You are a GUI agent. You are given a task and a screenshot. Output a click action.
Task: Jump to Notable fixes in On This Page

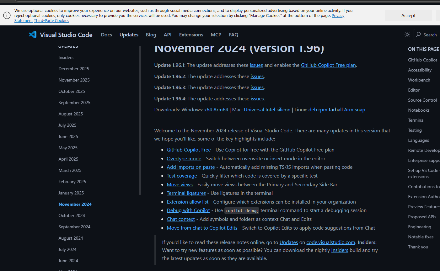[x=421, y=237]
